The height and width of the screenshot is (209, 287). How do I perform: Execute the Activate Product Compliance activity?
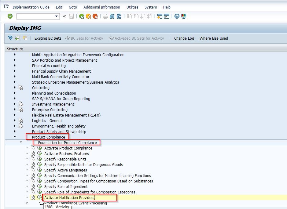click(x=40, y=148)
